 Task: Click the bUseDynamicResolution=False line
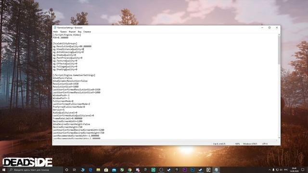tap(70, 81)
